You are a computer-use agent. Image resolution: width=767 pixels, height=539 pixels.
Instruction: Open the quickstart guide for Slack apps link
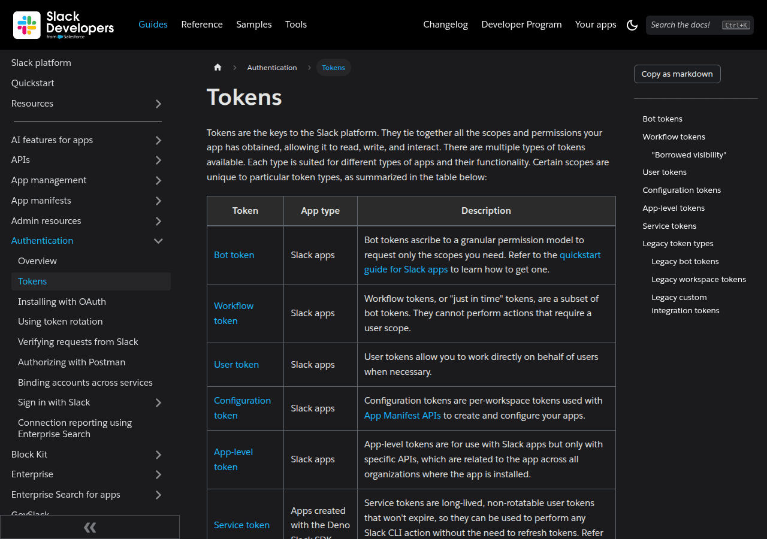click(x=580, y=255)
